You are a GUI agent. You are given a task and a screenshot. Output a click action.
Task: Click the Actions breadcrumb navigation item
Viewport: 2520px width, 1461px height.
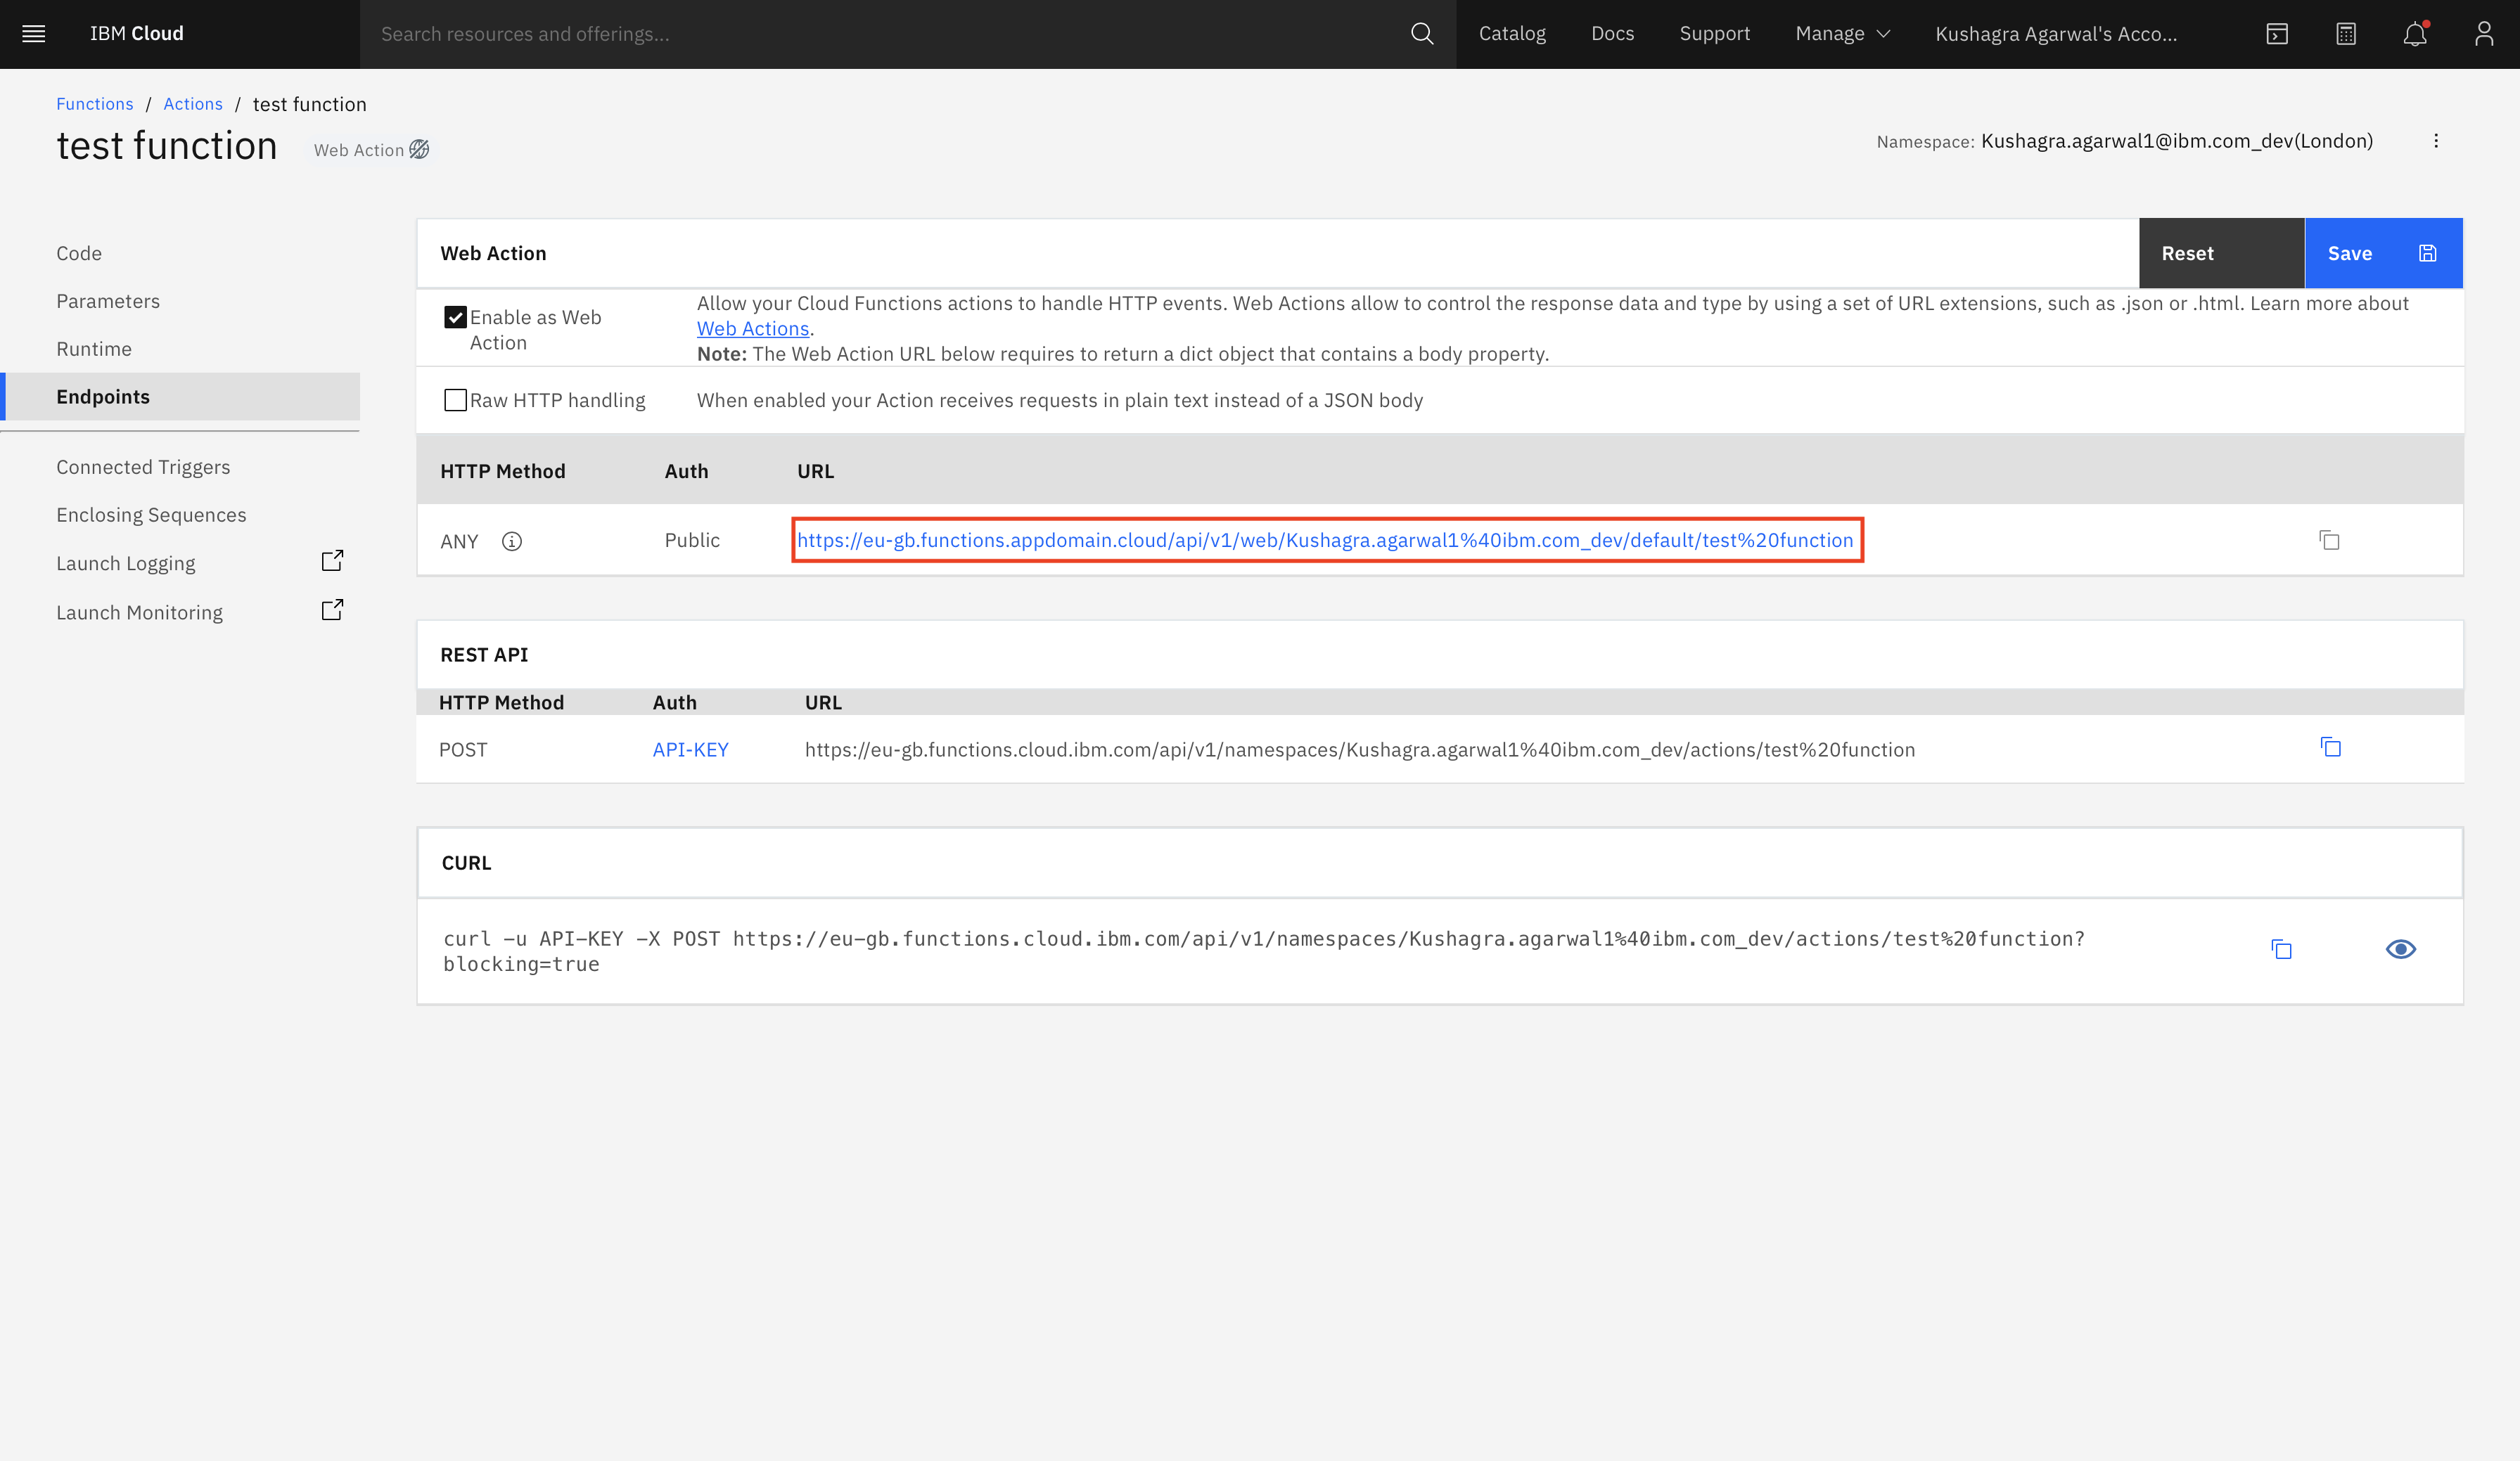tap(191, 104)
